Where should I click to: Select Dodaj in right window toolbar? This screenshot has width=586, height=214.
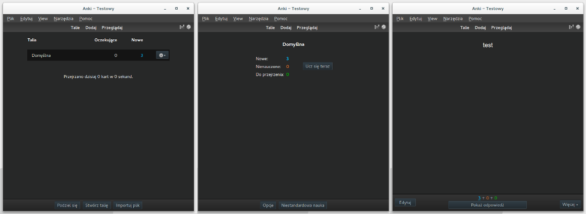click(481, 28)
